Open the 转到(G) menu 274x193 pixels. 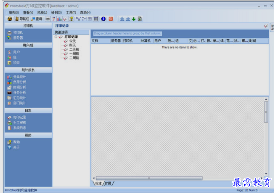[56, 12]
